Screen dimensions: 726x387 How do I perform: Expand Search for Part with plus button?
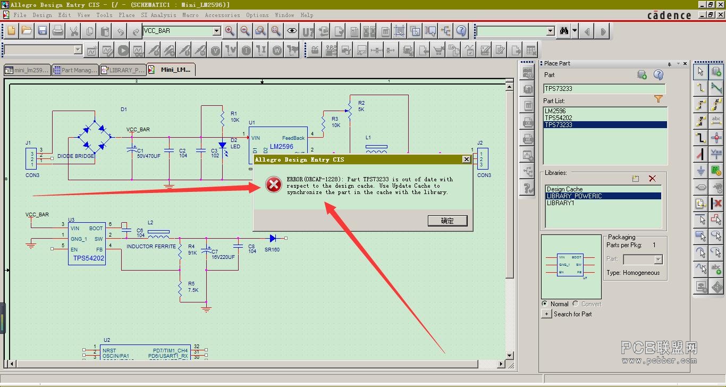pos(546,314)
